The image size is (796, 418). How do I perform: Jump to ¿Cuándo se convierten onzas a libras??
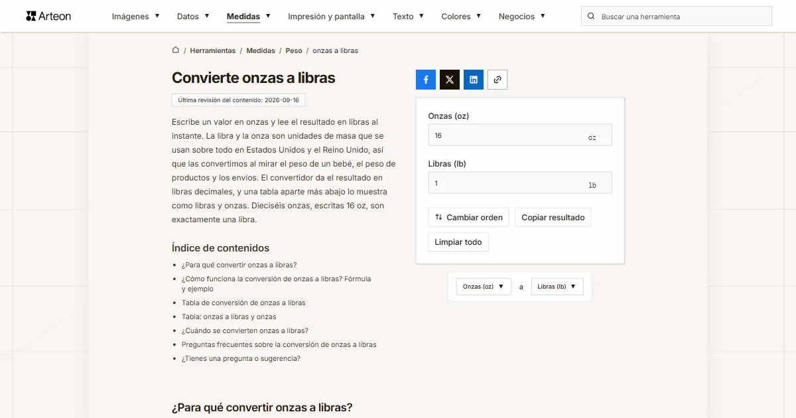(x=245, y=330)
